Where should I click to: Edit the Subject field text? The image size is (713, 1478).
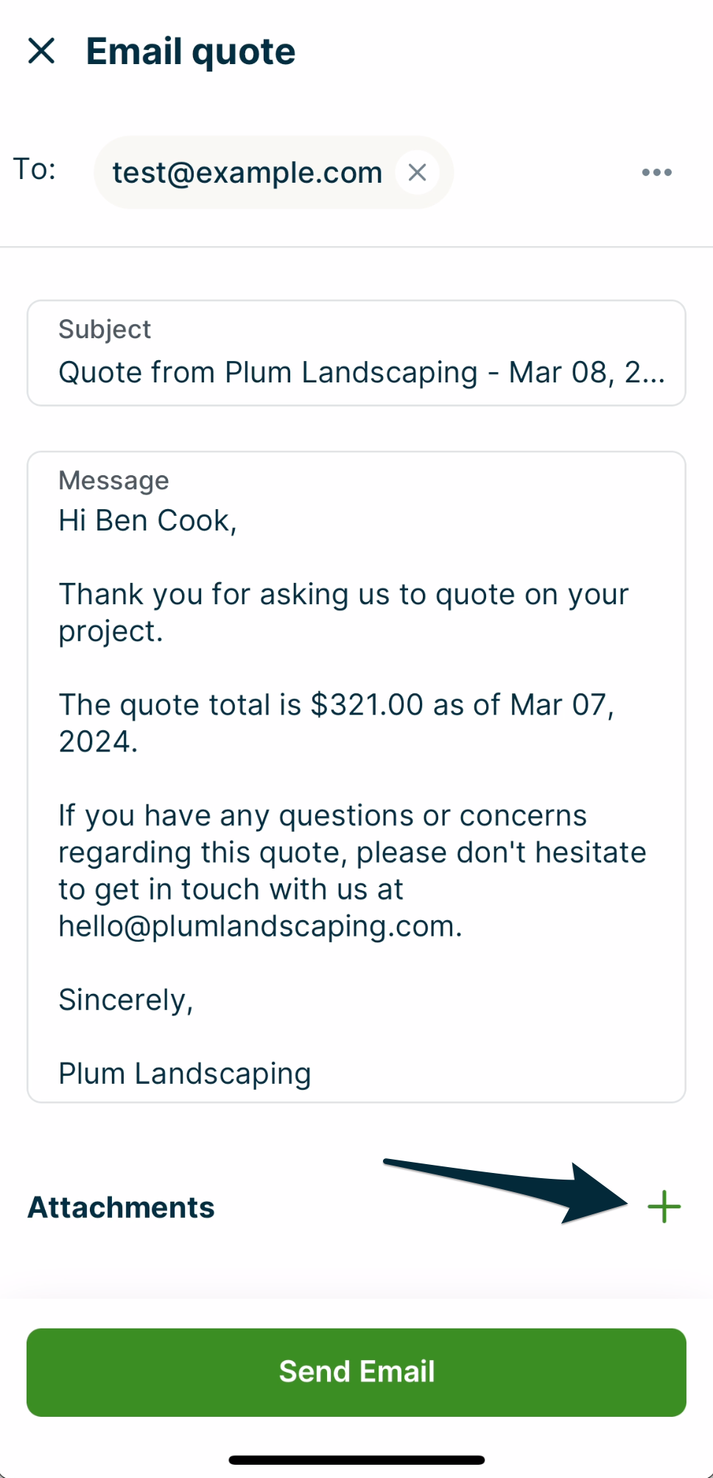pos(361,372)
